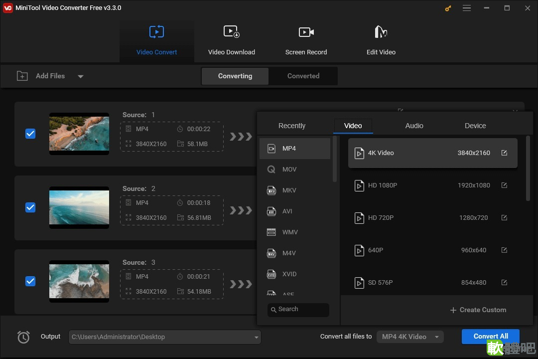Uncheck the checkbox for Source 3
The image size is (538, 359).
click(30, 281)
